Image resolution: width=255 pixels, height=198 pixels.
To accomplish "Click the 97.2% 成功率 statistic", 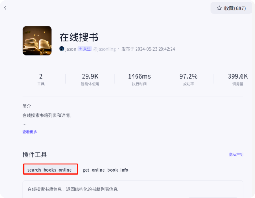I will [x=189, y=79].
